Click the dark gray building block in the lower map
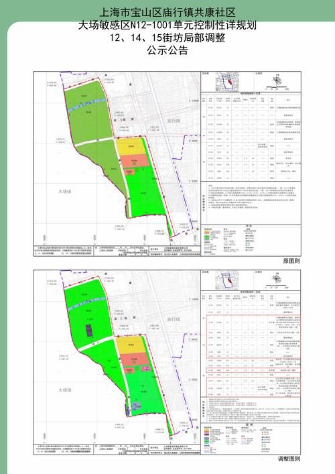The height and width of the screenshot is (474, 335). (x=88, y=331)
